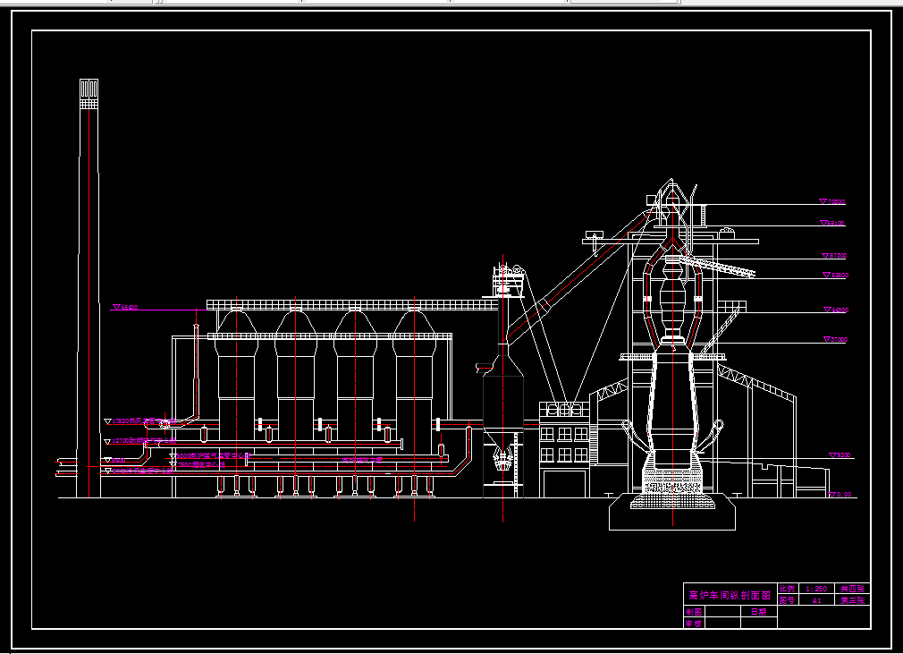Click the "12700" combustion air centerline annotation
Viewport: 903px width, 654px height.
pos(143,441)
